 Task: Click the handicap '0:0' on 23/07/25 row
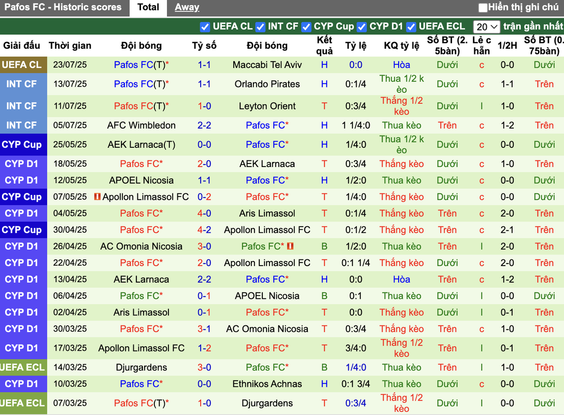[356, 65]
